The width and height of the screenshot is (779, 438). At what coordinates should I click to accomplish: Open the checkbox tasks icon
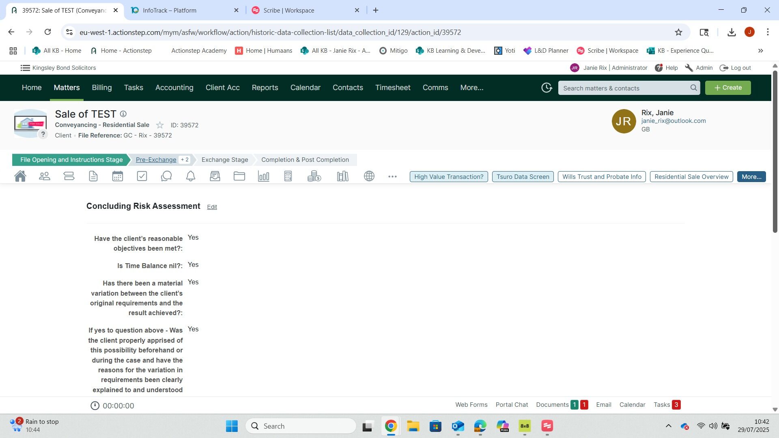tap(142, 176)
